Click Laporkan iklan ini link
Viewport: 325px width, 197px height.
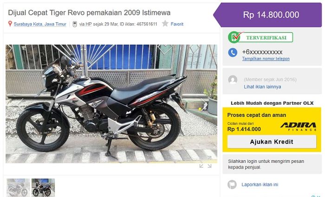pyautogui.click(x=260, y=184)
